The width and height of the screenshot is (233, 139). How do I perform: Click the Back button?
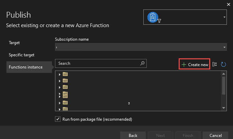pyautogui.click(x=133, y=135)
